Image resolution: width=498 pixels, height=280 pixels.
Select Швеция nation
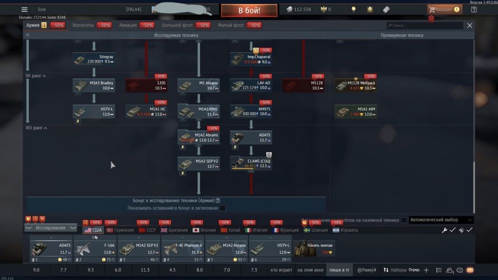tap(316, 230)
